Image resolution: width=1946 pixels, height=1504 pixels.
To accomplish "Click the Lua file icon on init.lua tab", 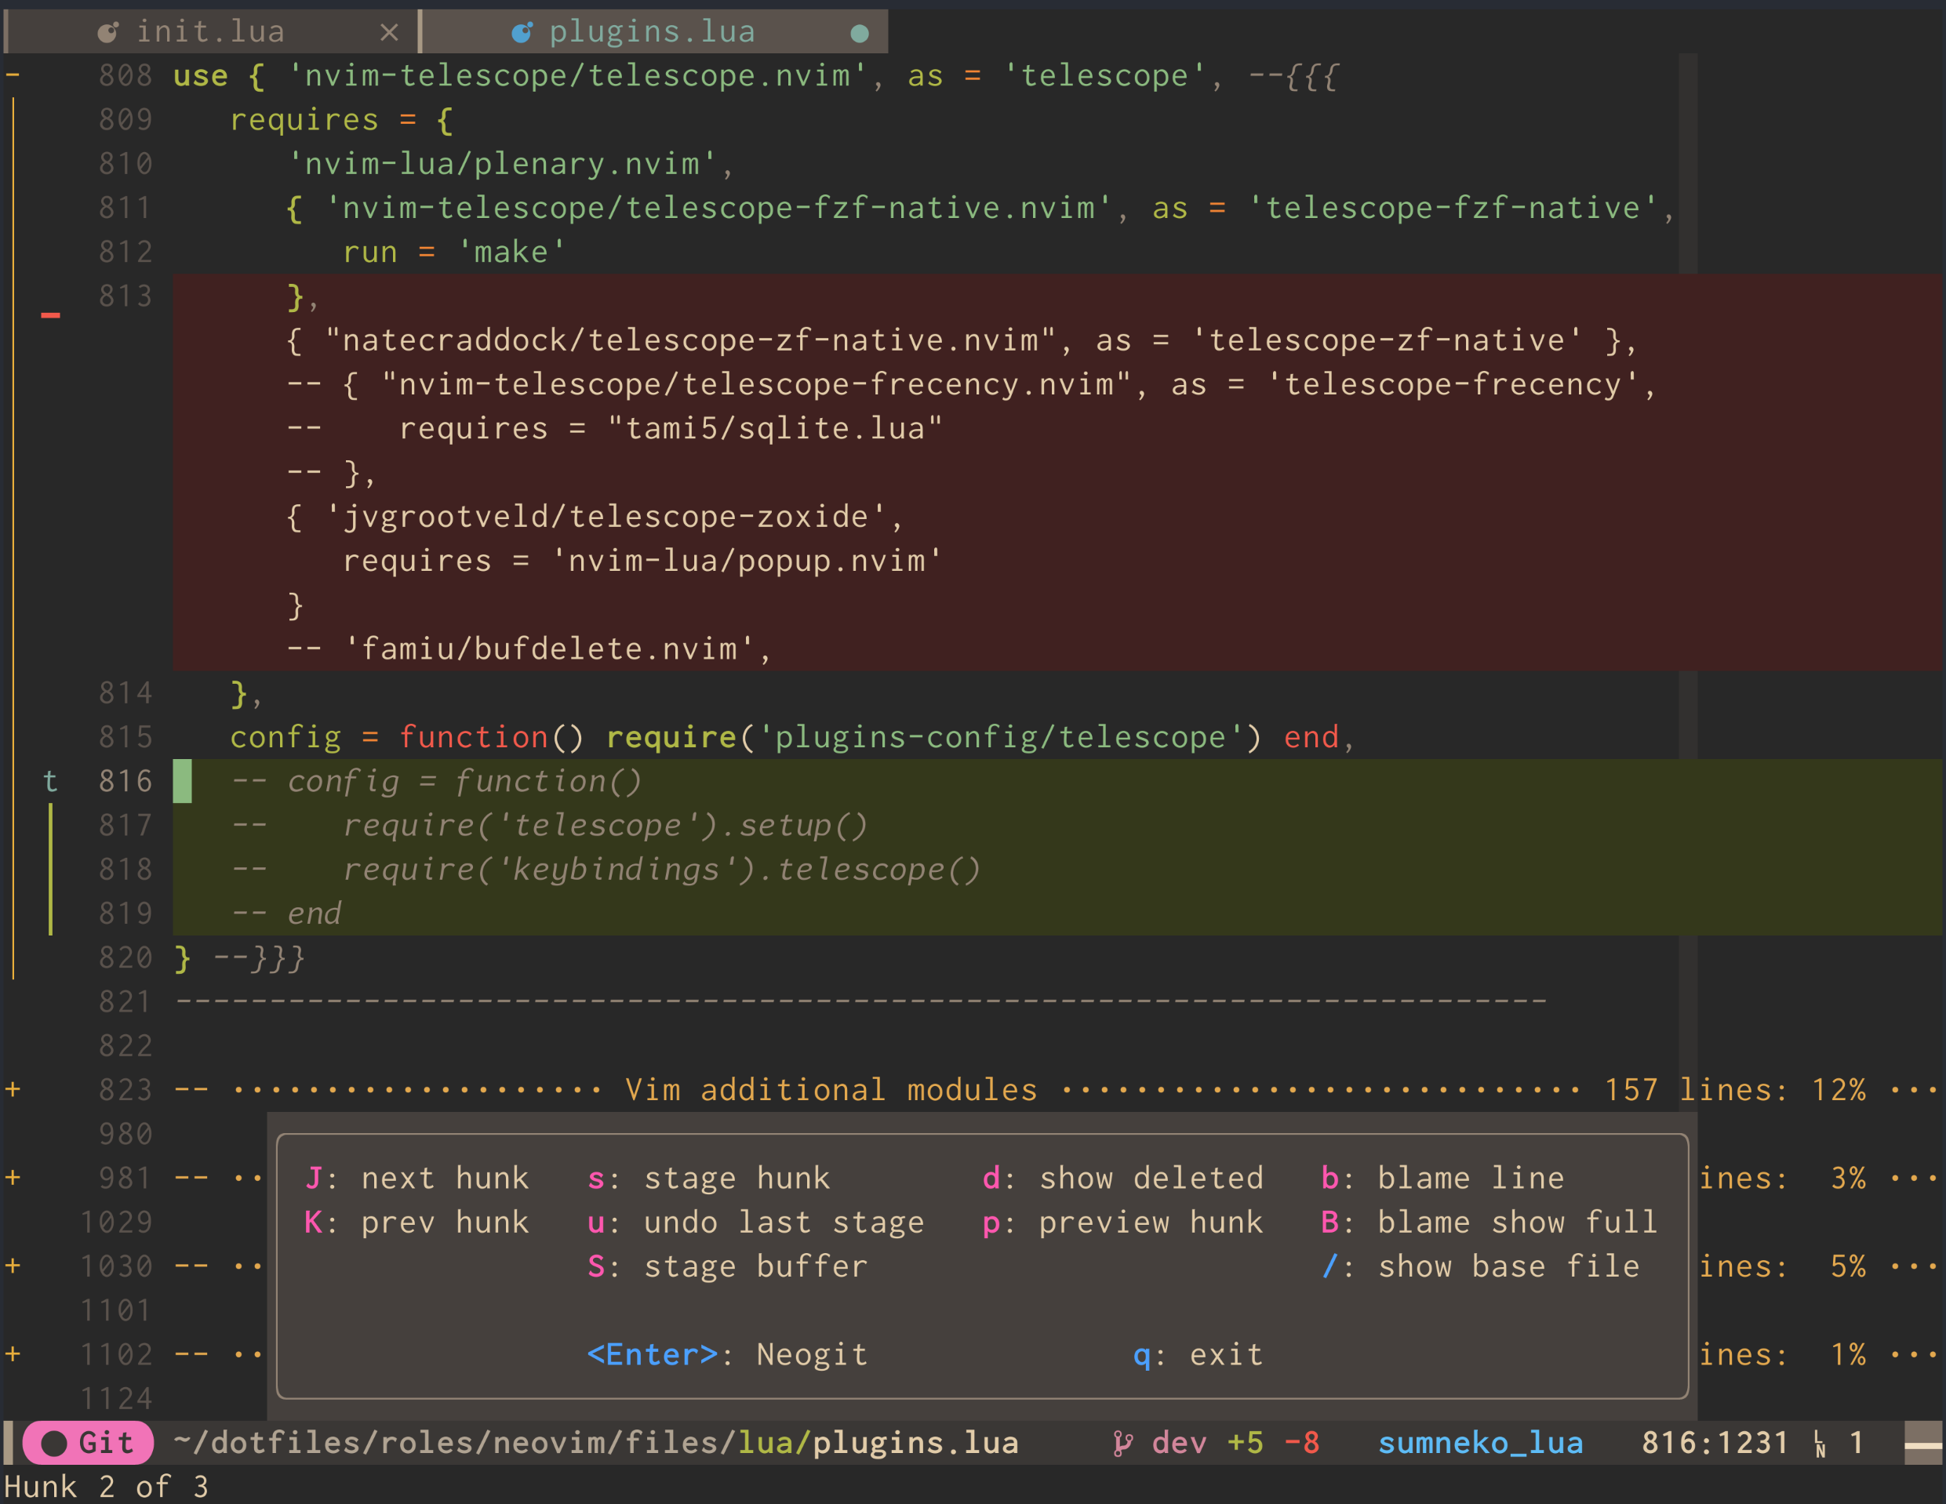I will click(107, 33).
